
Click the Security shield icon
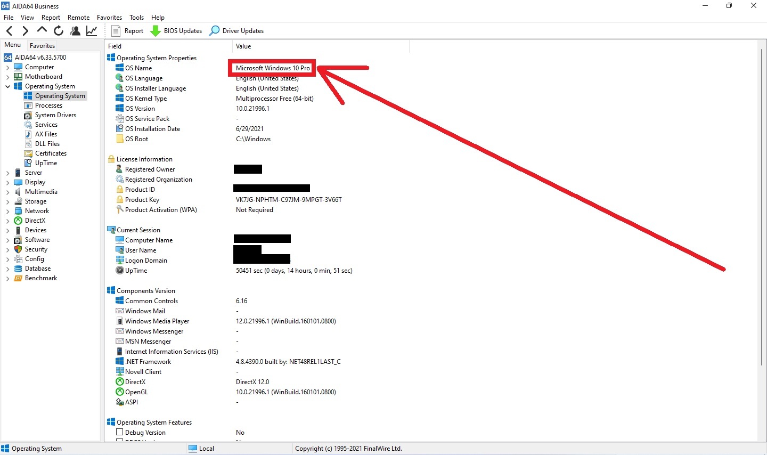18,249
